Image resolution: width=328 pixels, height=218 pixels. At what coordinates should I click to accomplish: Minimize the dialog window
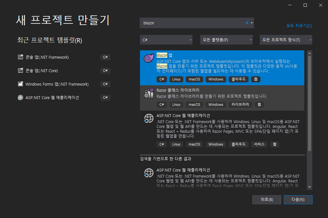click(290, 5)
